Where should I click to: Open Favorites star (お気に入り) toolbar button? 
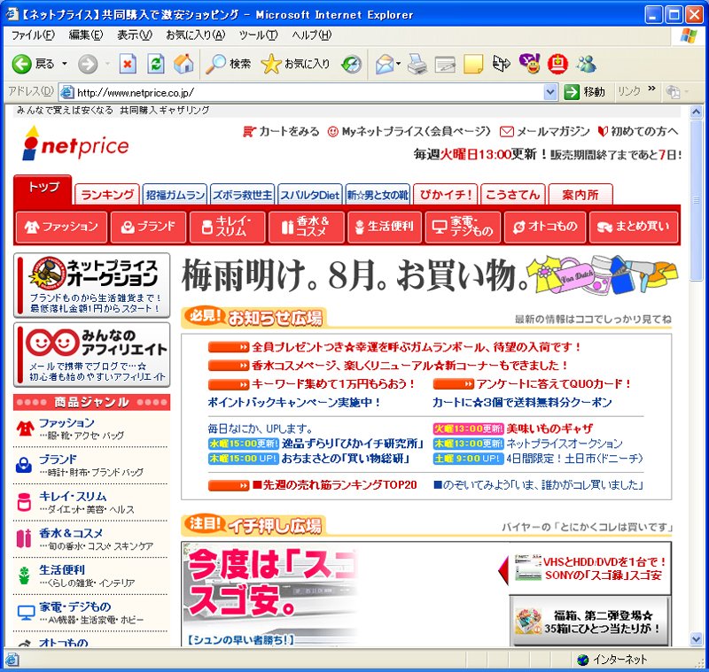(296, 64)
